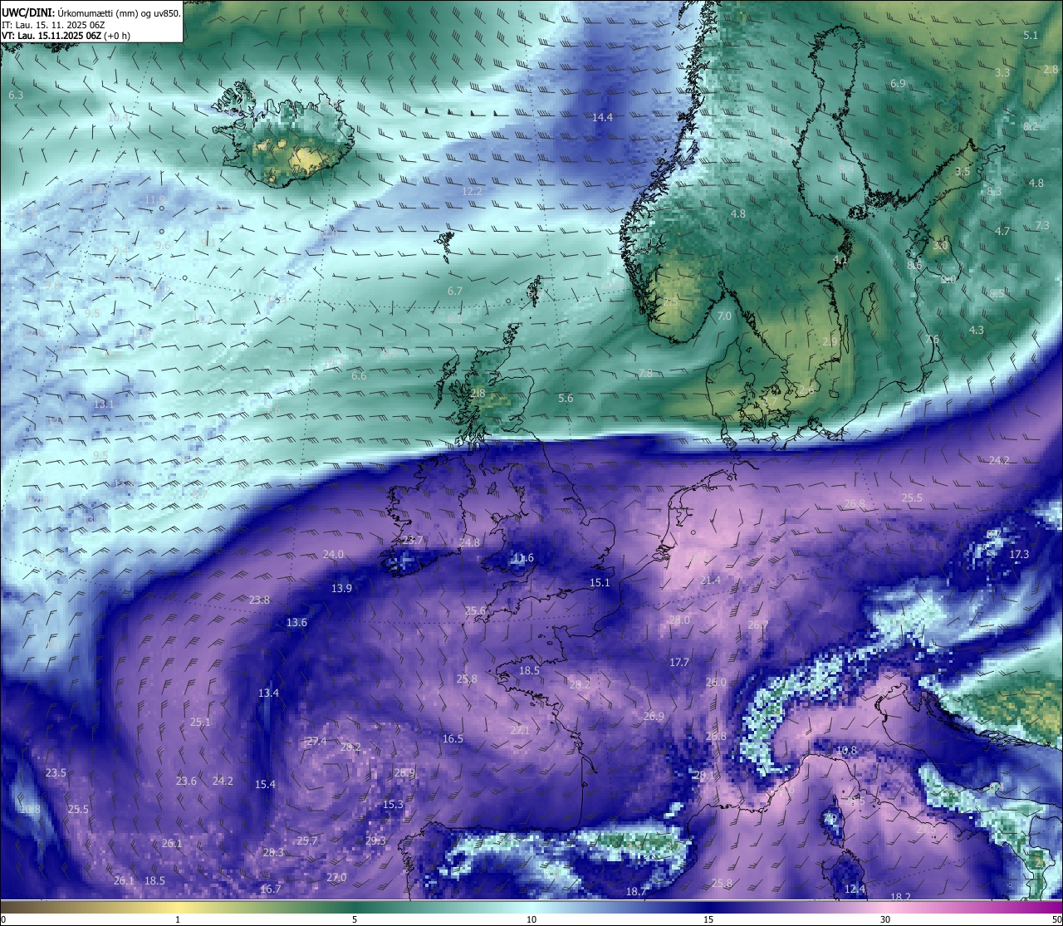Click the 15 tick on the color scale
Viewport: 1063px width, 926px height.
pyautogui.click(x=708, y=919)
